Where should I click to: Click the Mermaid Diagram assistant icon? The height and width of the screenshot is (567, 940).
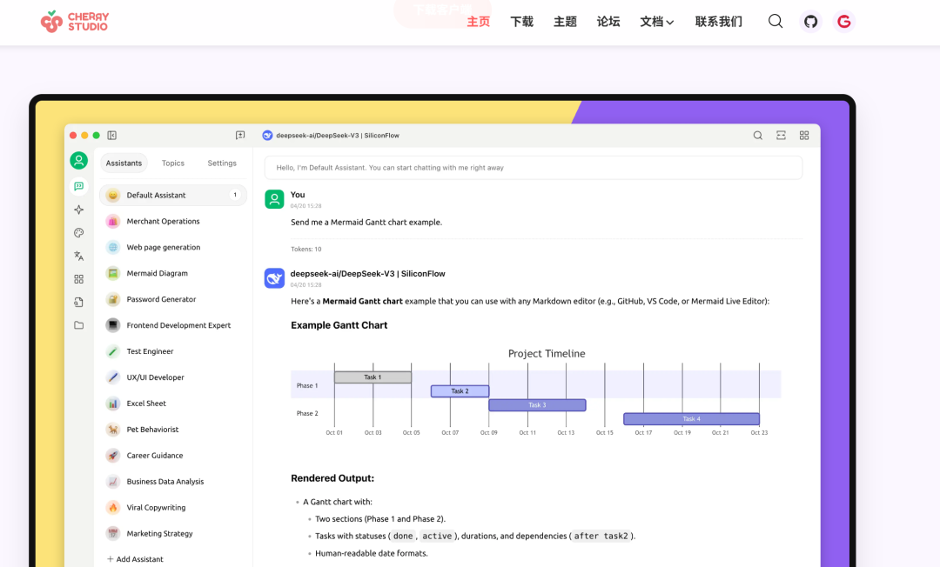pos(112,273)
